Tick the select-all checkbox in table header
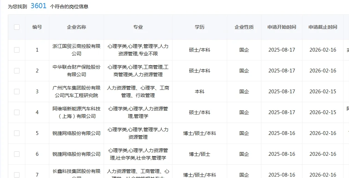 coord(17,27)
